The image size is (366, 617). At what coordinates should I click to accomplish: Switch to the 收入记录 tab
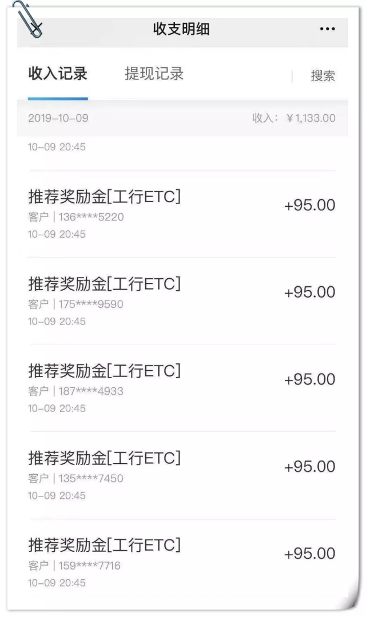[x=58, y=74]
